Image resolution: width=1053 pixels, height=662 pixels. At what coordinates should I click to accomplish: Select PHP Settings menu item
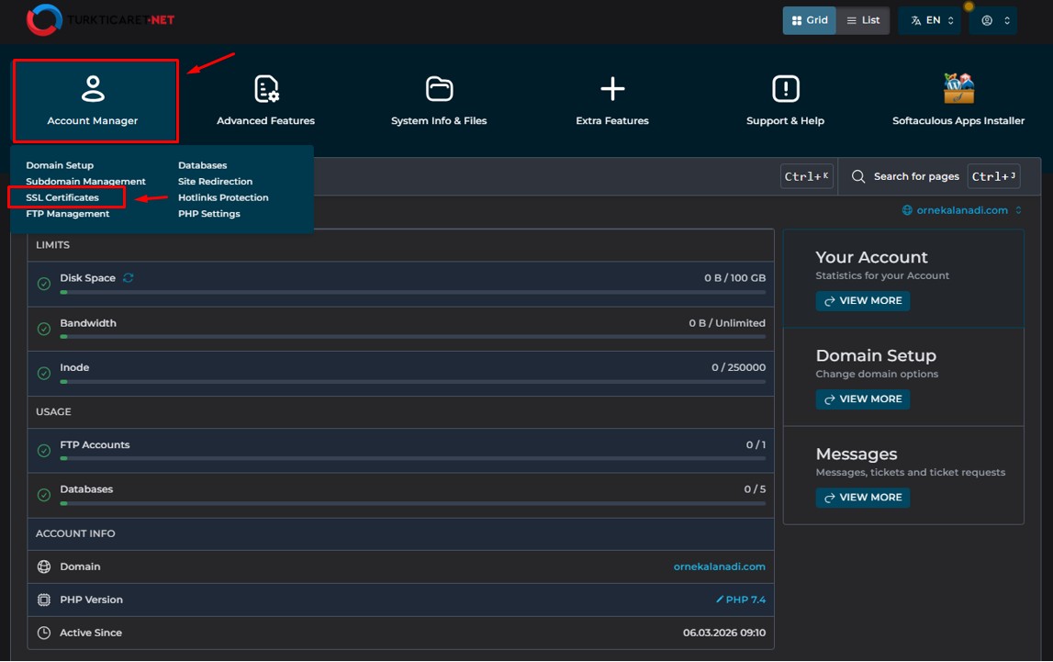(208, 214)
